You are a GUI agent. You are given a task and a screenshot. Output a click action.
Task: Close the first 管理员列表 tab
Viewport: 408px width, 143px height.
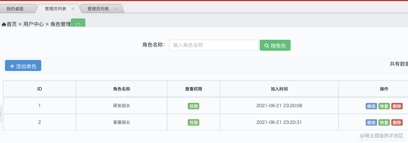73,9
